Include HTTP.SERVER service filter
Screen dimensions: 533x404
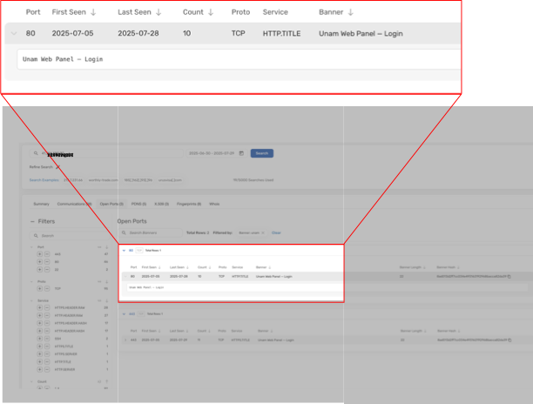(x=40, y=369)
